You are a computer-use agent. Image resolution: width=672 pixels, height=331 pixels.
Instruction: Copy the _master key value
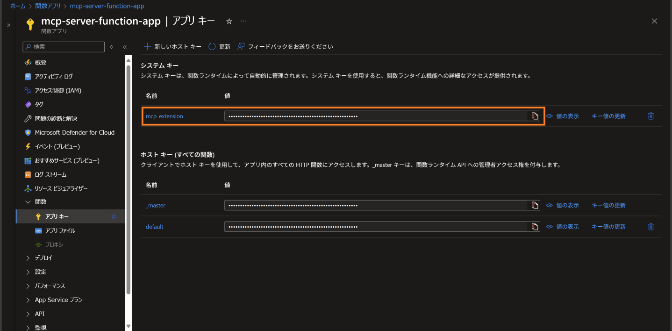(535, 205)
